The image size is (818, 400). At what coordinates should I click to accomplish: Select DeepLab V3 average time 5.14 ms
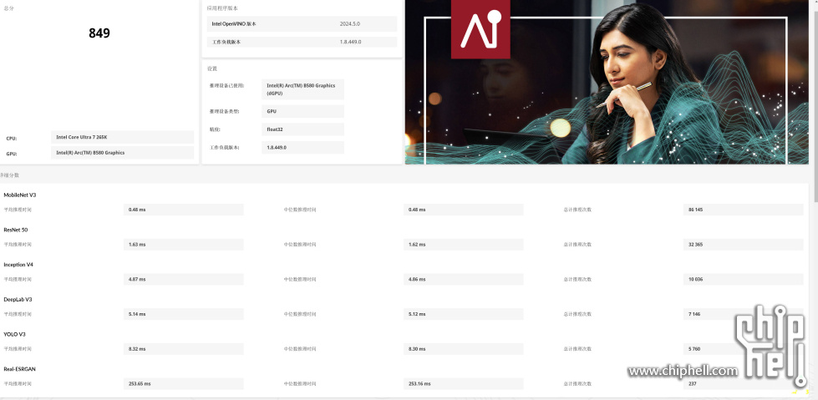coord(184,315)
